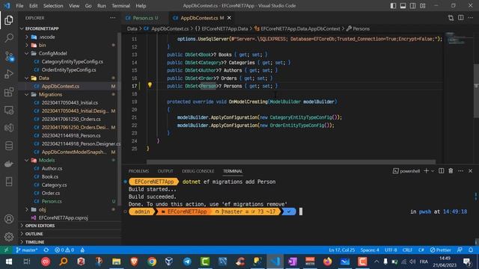This screenshot has height=269, width=479.
Task: Switch to the PROBLEMS panel tab
Action: [x=138, y=171]
